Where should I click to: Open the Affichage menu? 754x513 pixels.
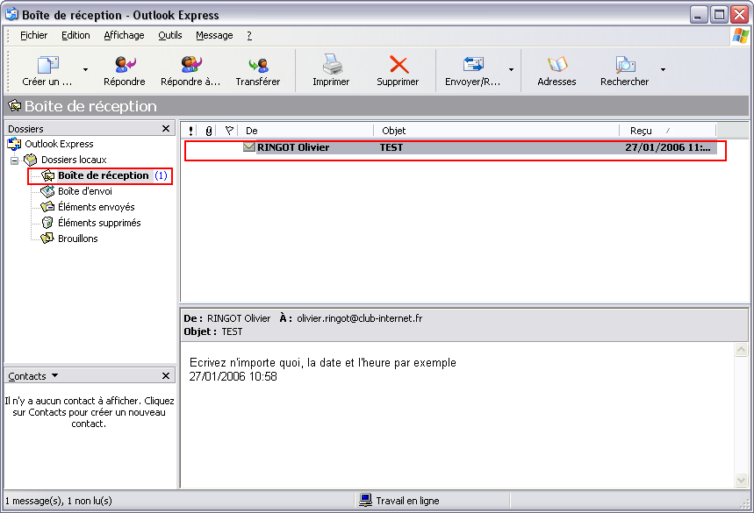pyautogui.click(x=124, y=35)
